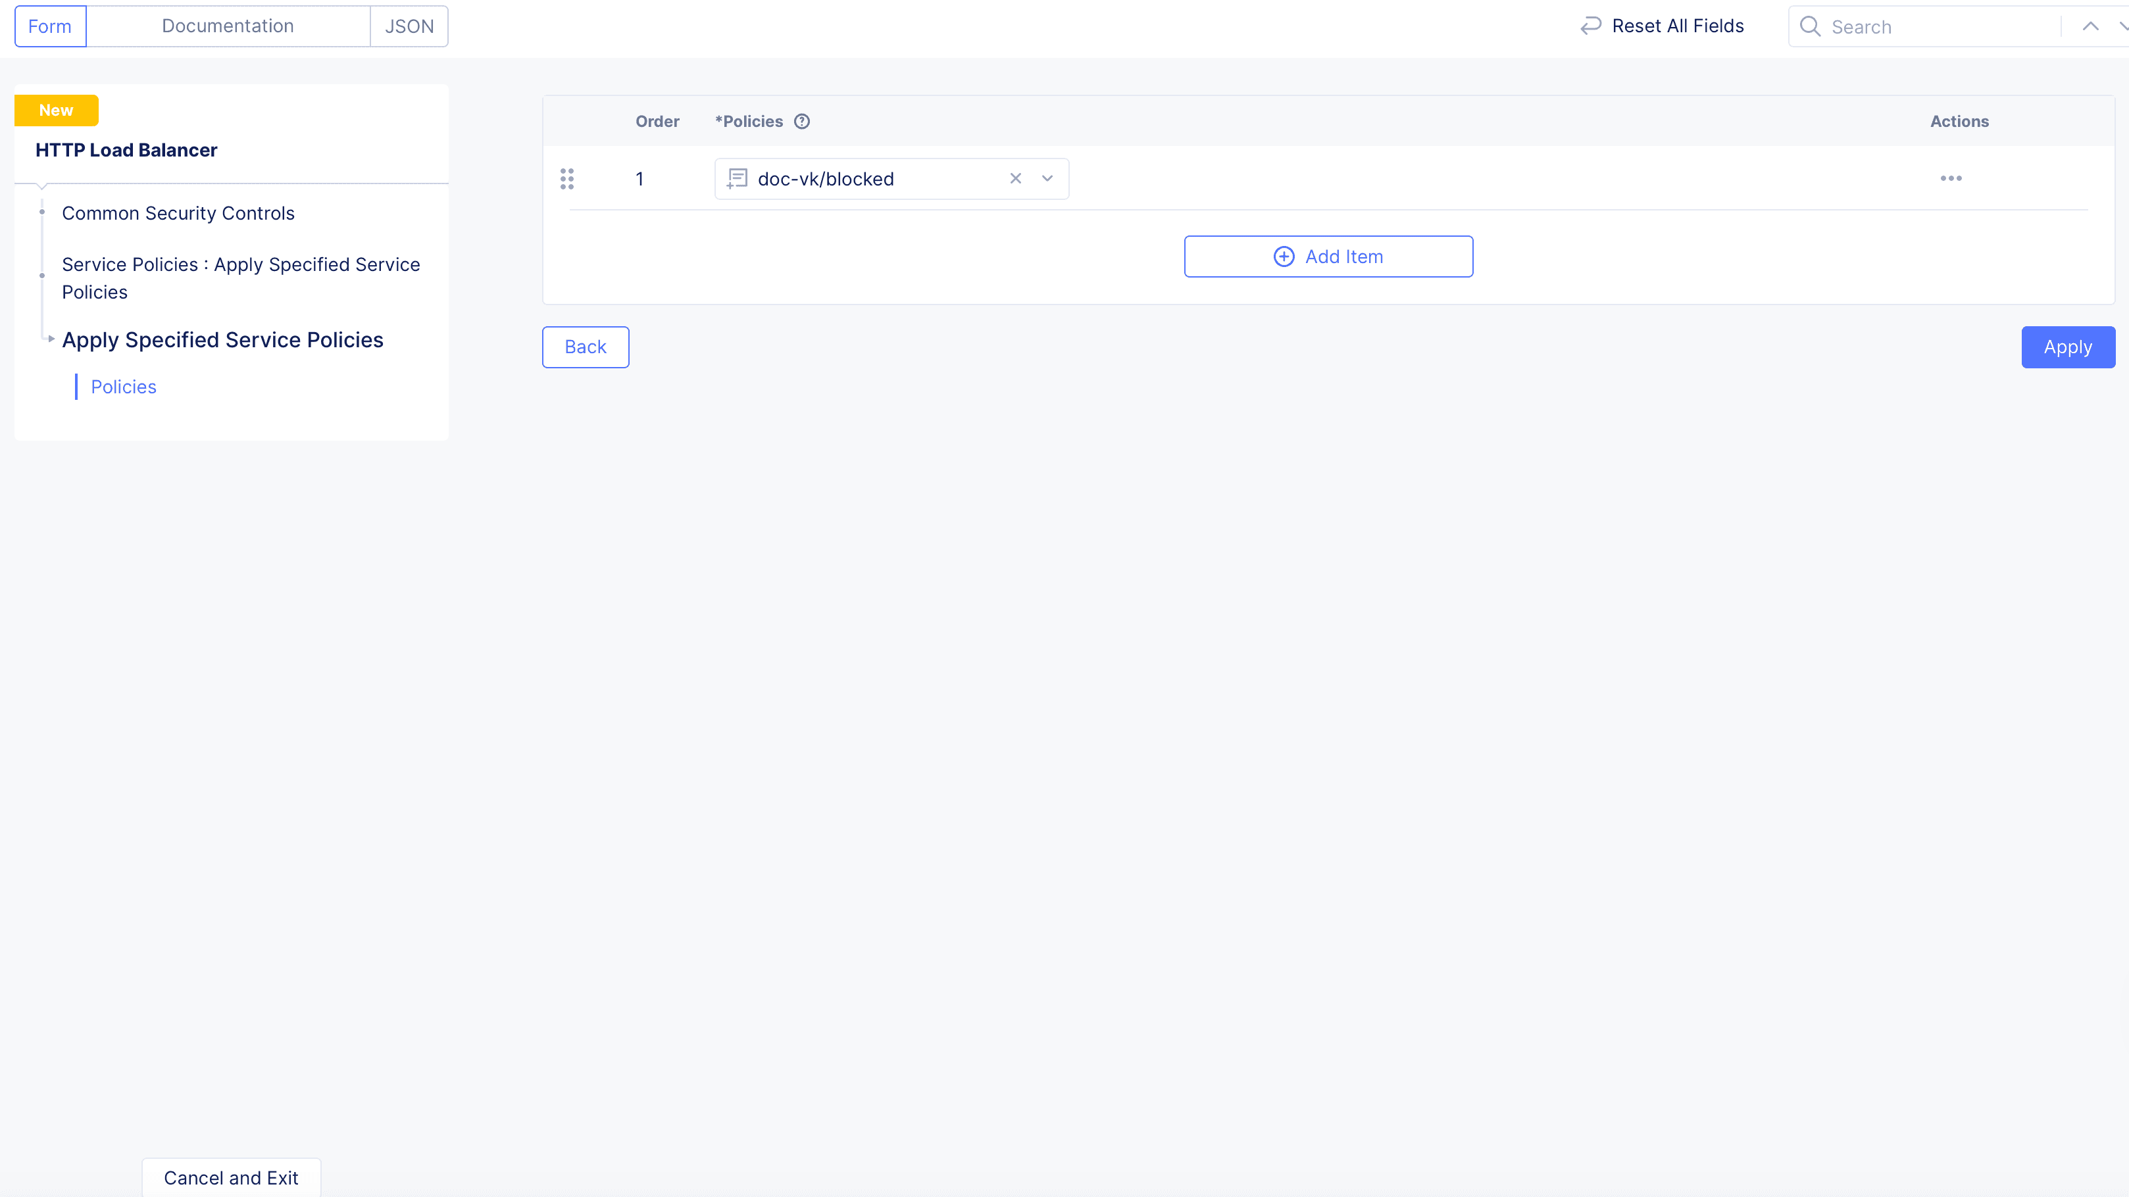Switch to the JSON tab
Image resolution: width=2129 pixels, height=1197 pixels.
coord(408,25)
